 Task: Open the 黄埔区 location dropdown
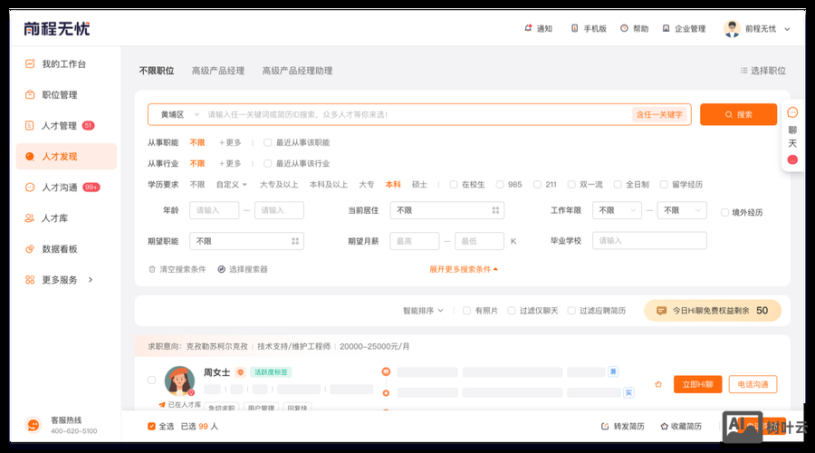pos(180,114)
